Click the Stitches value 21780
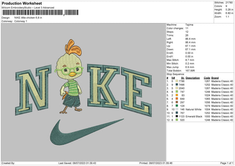This screenshot has width=235, height=166. (x=229, y=3)
